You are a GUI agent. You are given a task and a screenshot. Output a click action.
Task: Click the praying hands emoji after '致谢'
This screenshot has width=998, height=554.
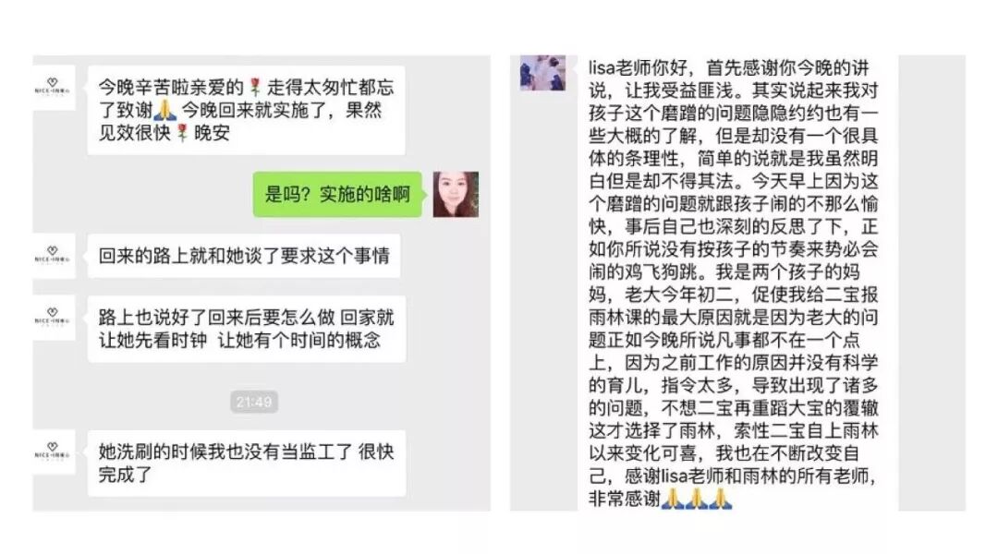(165, 110)
